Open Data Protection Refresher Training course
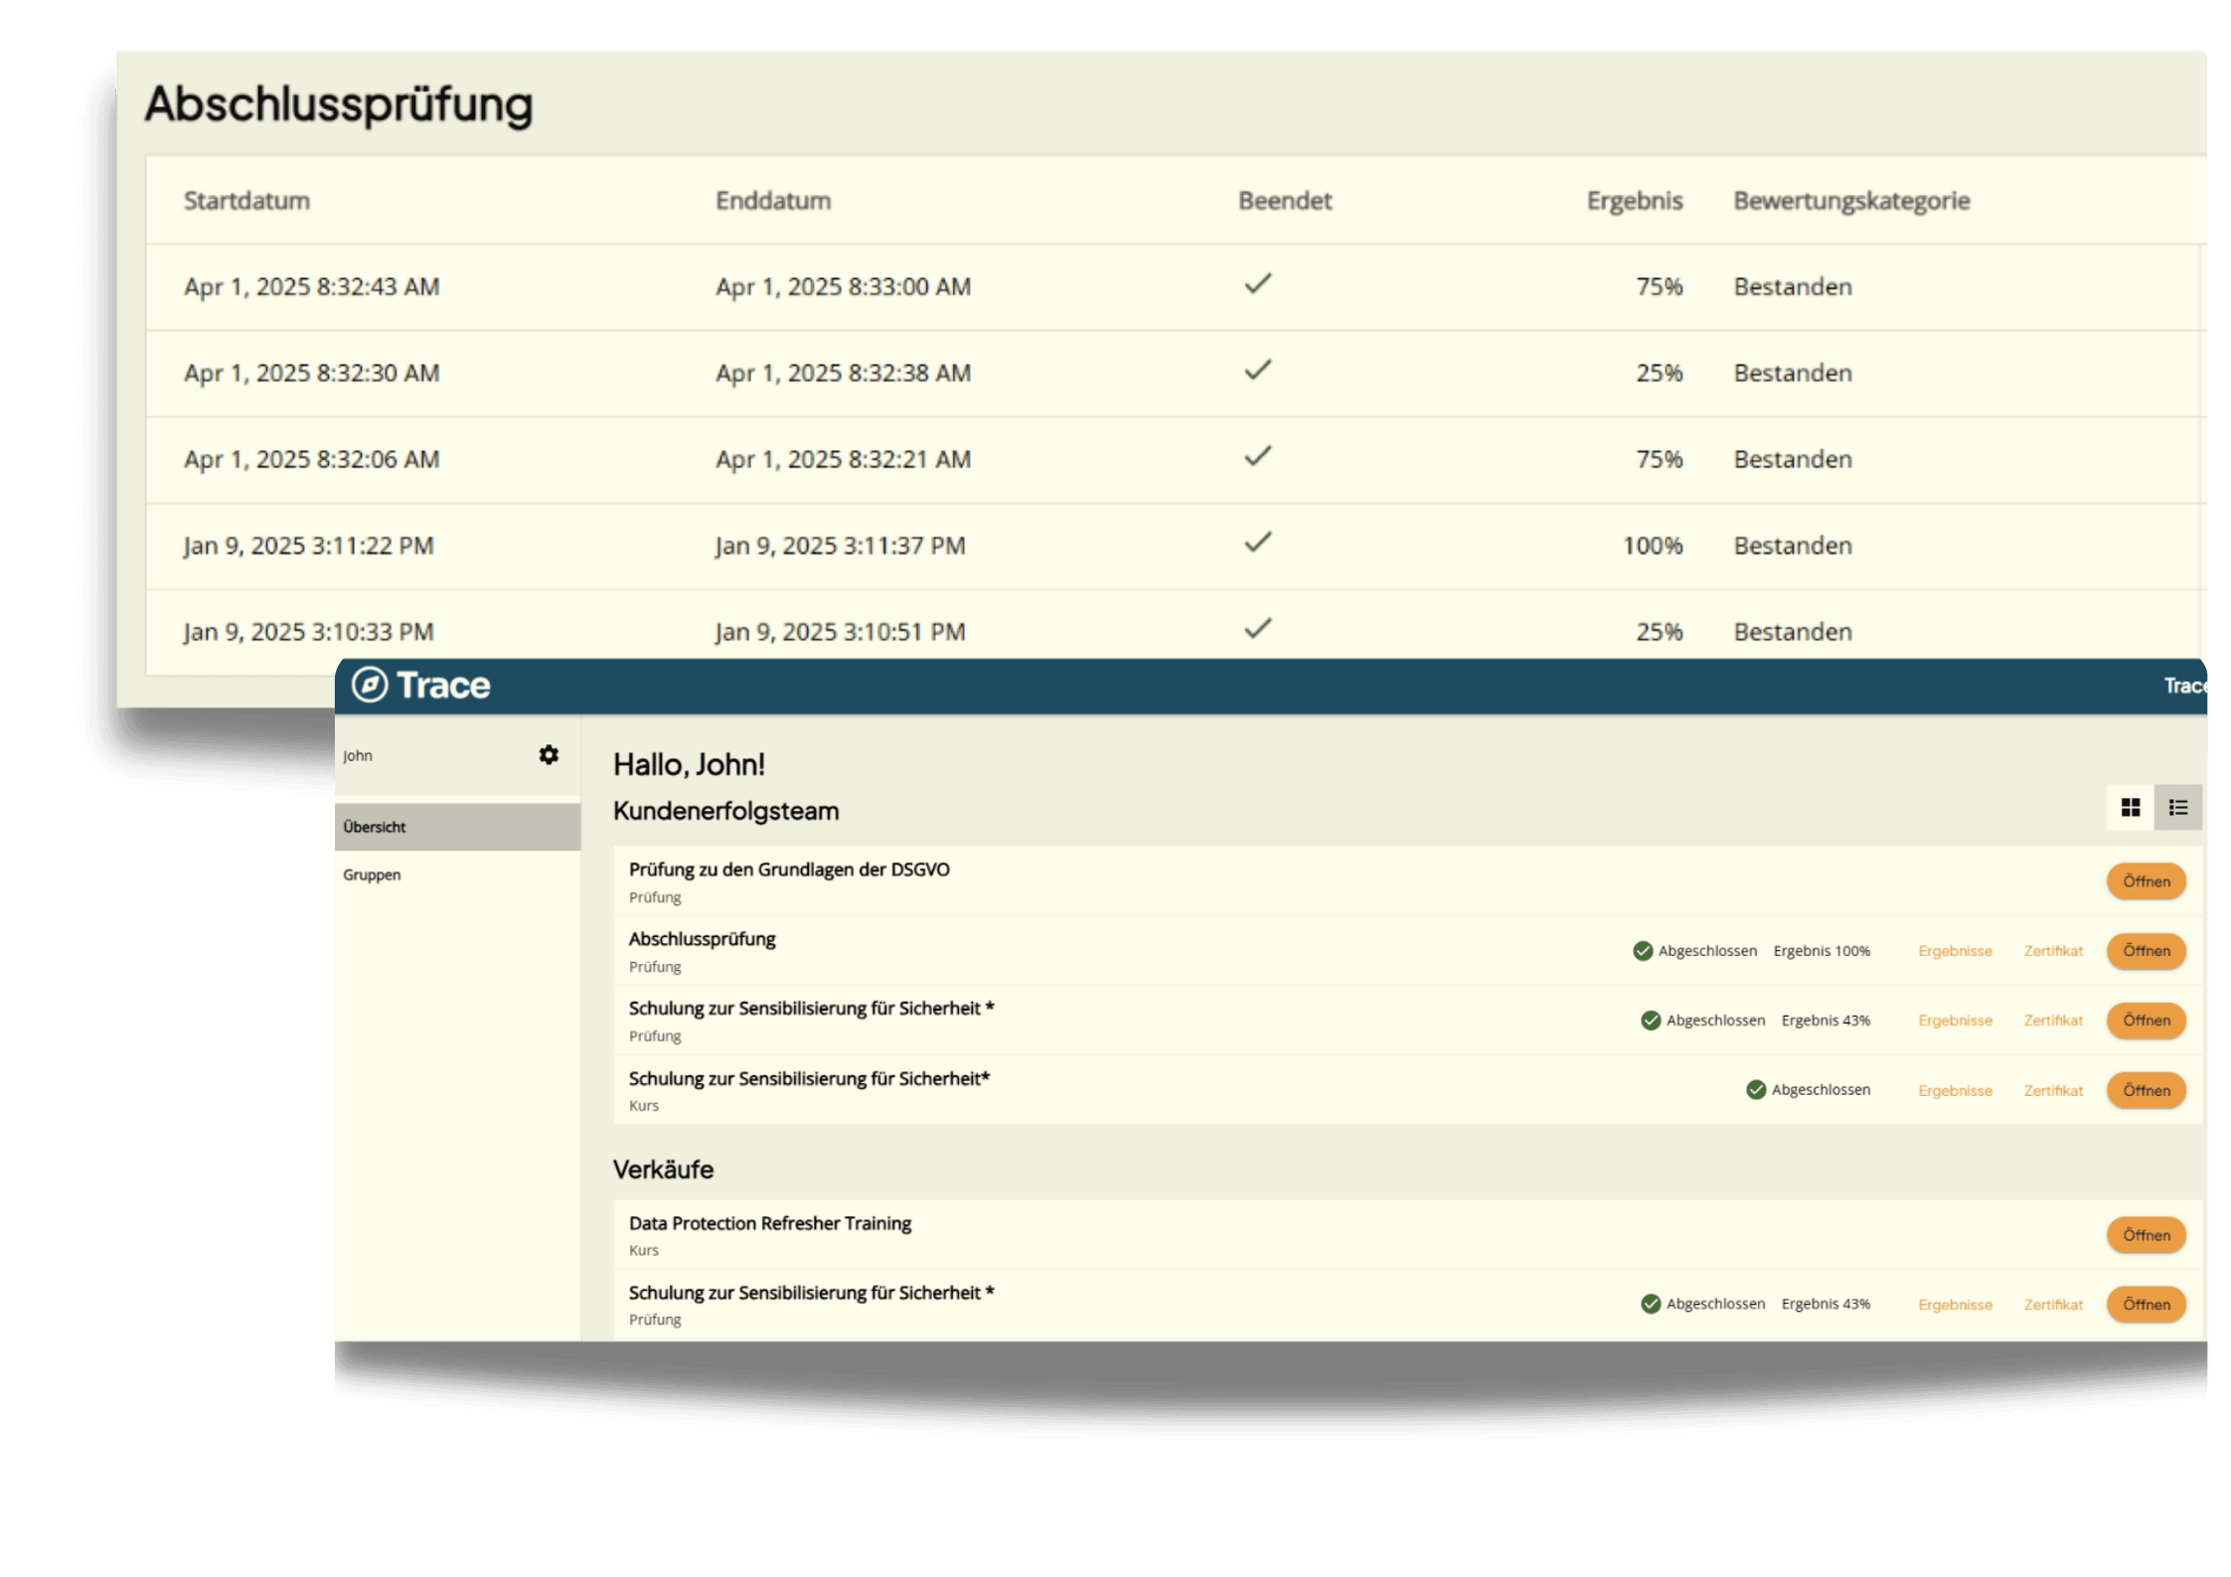Screen dimensions: 2231x1577 click(2146, 1235)
